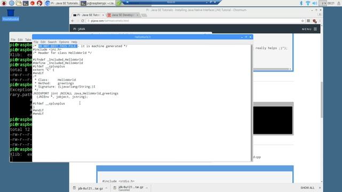Open the Mathematica red spiky icon
The image size is (342, 192).
pos(33,3)
